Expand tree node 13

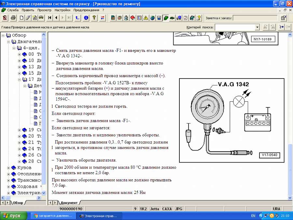pyautogui.click(x=19, y=67)
